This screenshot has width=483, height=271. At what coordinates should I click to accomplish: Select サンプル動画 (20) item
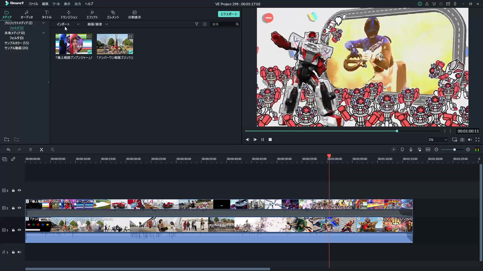click(x=16, y=48)
